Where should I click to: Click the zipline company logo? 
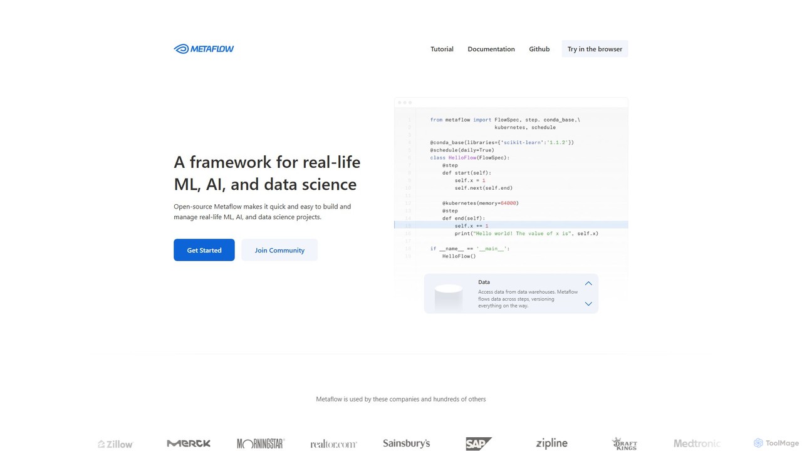pyautogui.click(x=551, y=443)
